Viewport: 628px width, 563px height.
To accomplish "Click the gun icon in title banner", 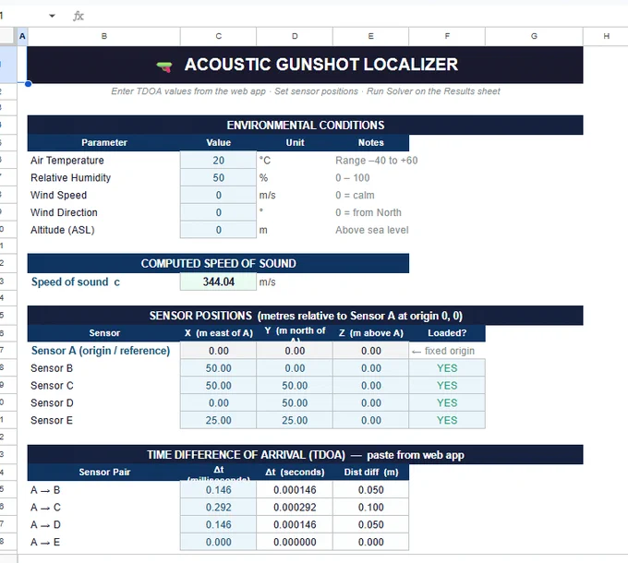I will [x=164, y=66].
